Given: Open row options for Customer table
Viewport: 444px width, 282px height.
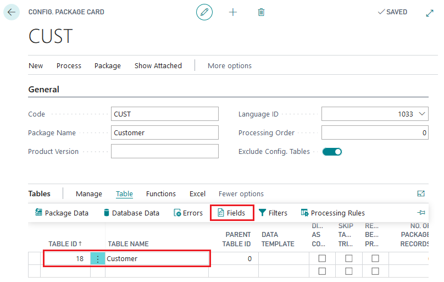Looking at the screenshot, I should point(98,259).
